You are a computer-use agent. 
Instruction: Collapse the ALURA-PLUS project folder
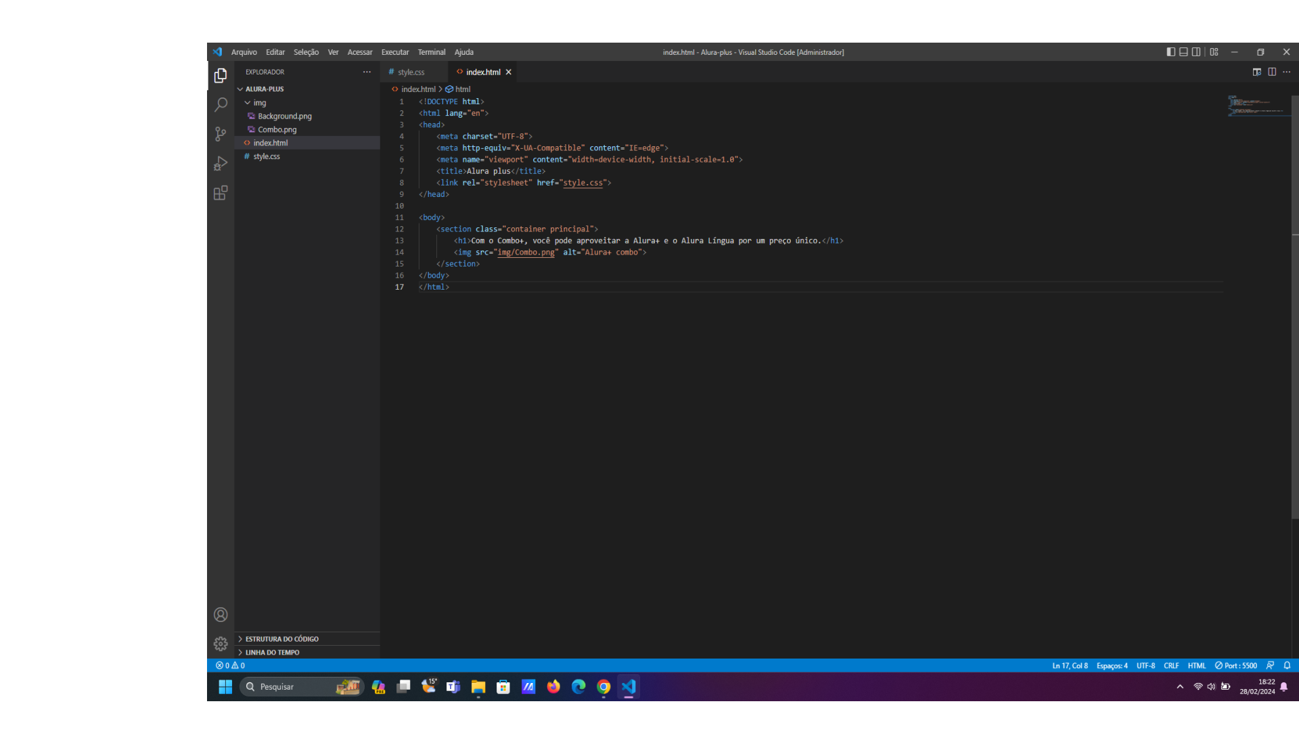pyautogui.click(x=307, y=89)
